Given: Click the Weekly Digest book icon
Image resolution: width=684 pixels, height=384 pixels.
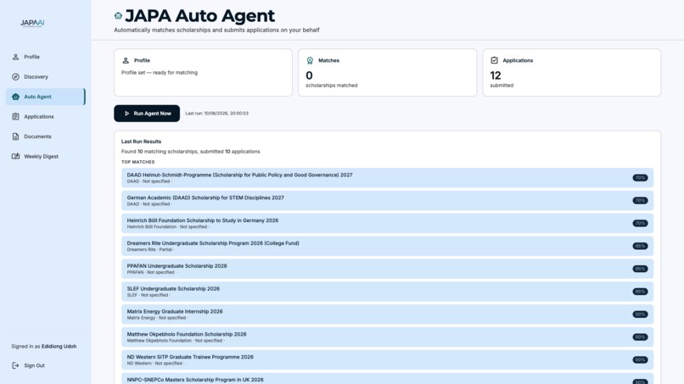Looking at the screenshot, I should (x=16, y=156).
